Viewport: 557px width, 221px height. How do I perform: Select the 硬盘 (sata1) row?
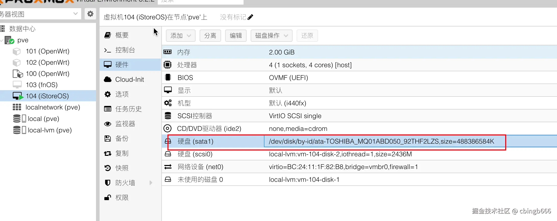click(359, 141)
